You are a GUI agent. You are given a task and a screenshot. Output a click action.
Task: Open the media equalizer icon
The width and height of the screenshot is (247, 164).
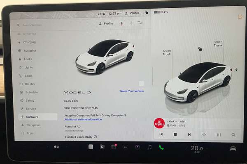219,135
